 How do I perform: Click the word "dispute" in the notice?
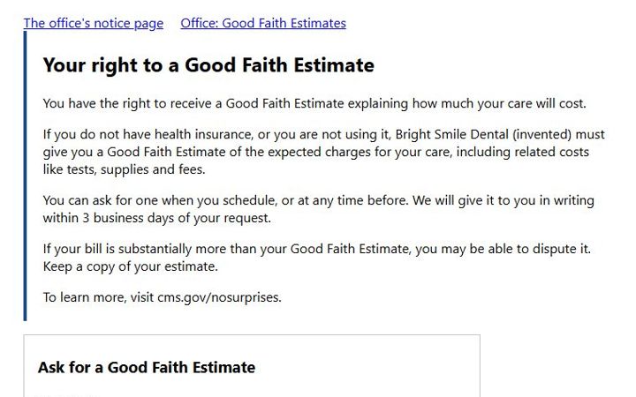[x=553, y=249]
